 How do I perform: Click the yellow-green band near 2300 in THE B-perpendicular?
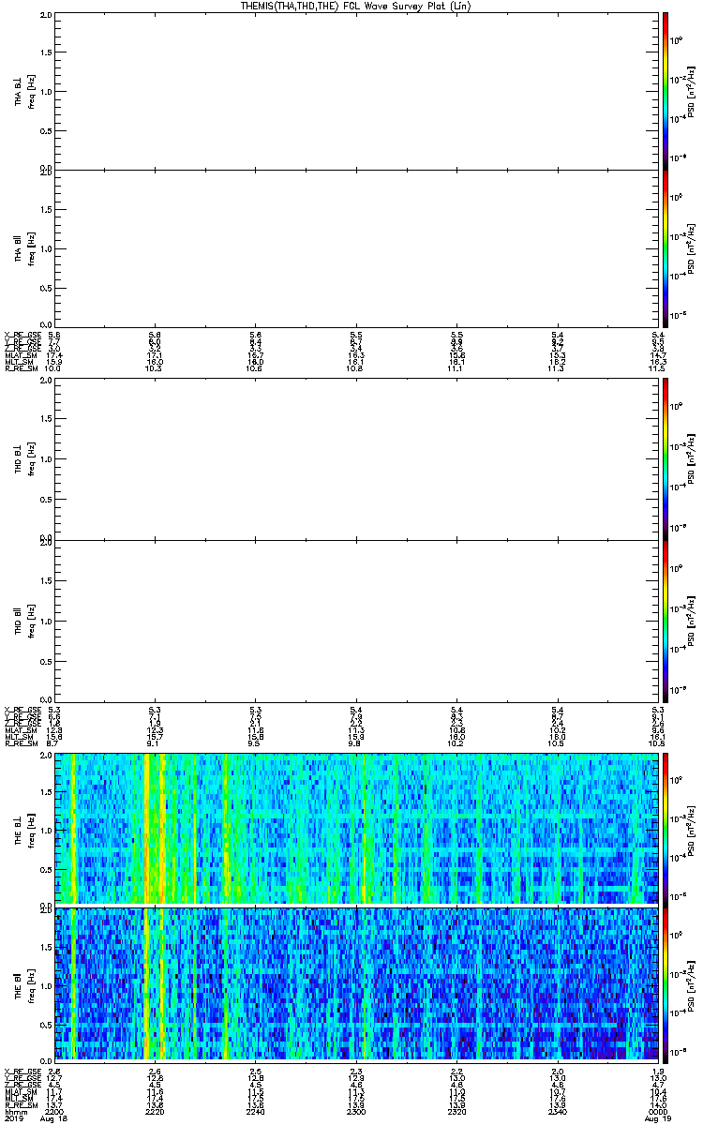[364, 827]
